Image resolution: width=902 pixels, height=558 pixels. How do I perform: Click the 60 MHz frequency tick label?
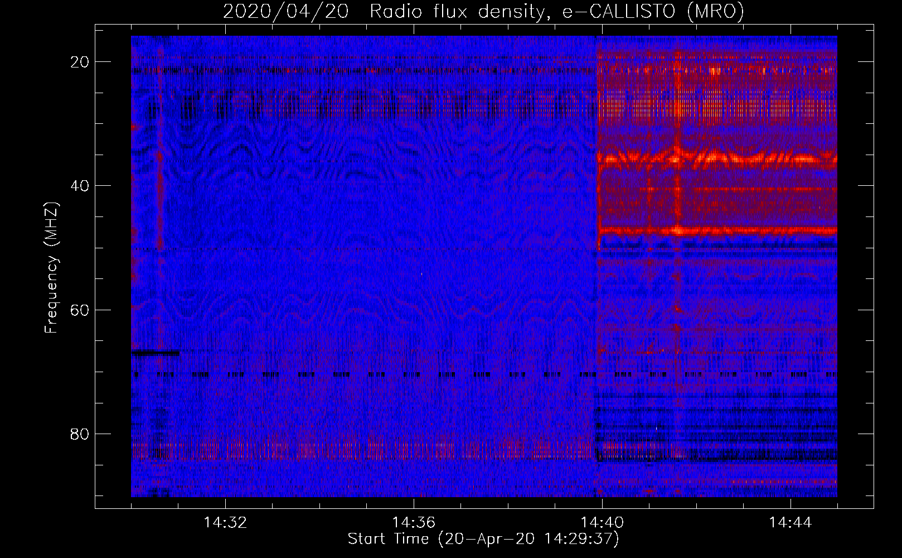(80, 310)
